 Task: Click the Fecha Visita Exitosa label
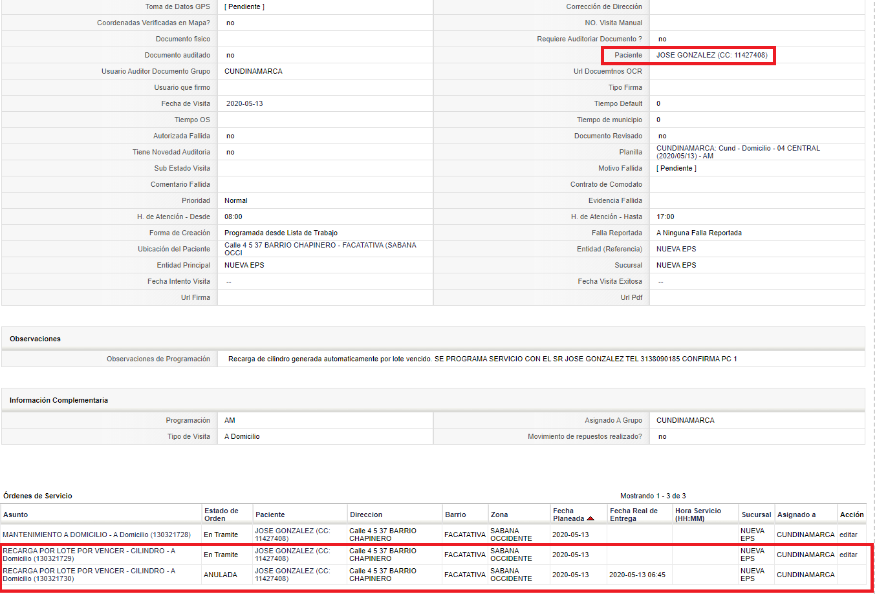click(x=610, y=281)
